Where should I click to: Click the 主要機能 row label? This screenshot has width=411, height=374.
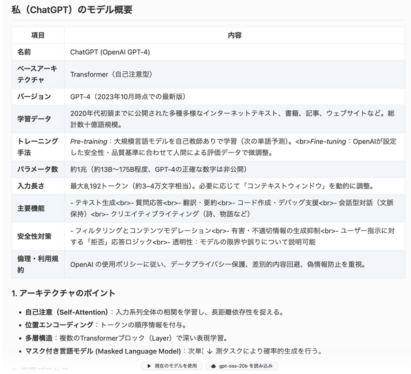pos(38,208)
